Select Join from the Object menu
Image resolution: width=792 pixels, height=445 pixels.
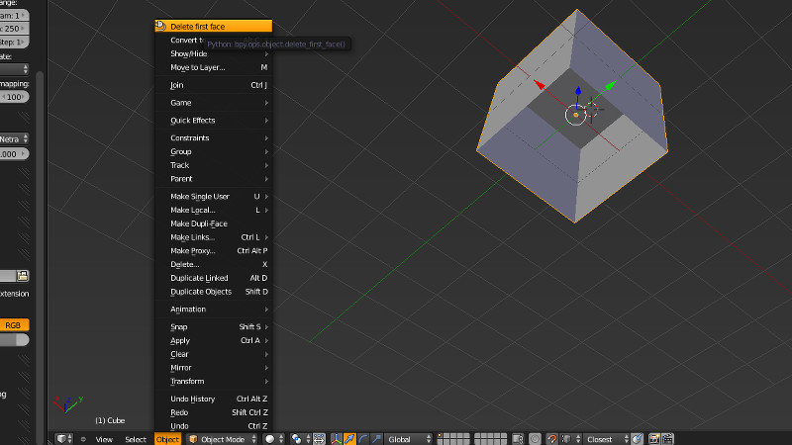[213, 85]
